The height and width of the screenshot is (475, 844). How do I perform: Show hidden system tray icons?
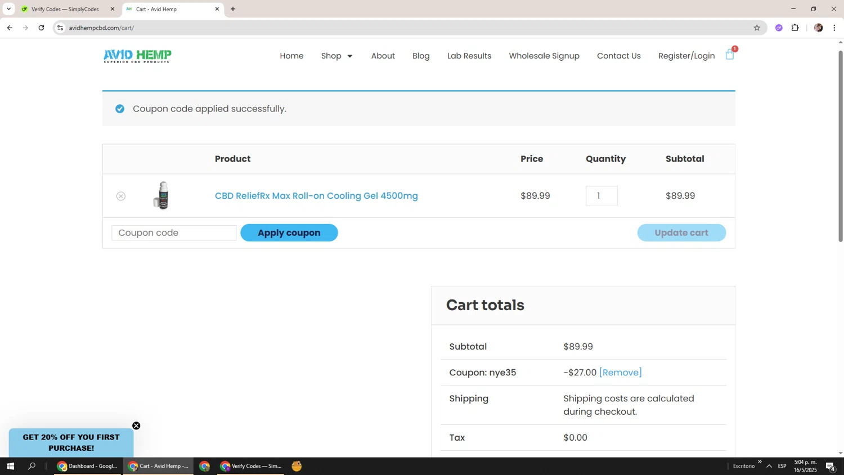[769, 466]
